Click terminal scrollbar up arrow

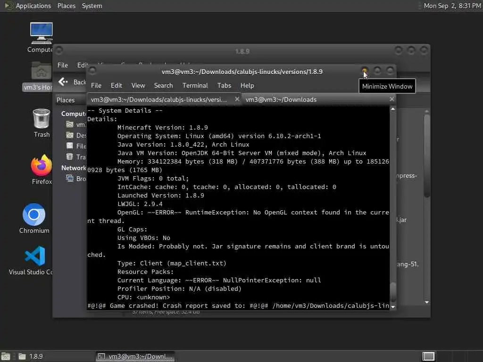(x=393, y=109)
